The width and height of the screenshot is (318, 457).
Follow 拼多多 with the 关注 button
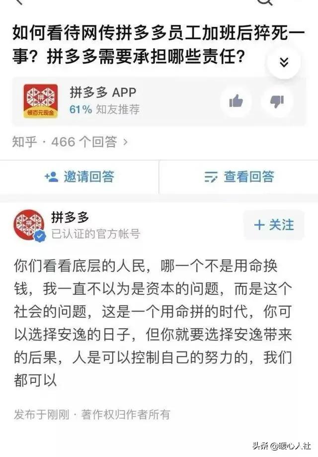coord(274,225)
